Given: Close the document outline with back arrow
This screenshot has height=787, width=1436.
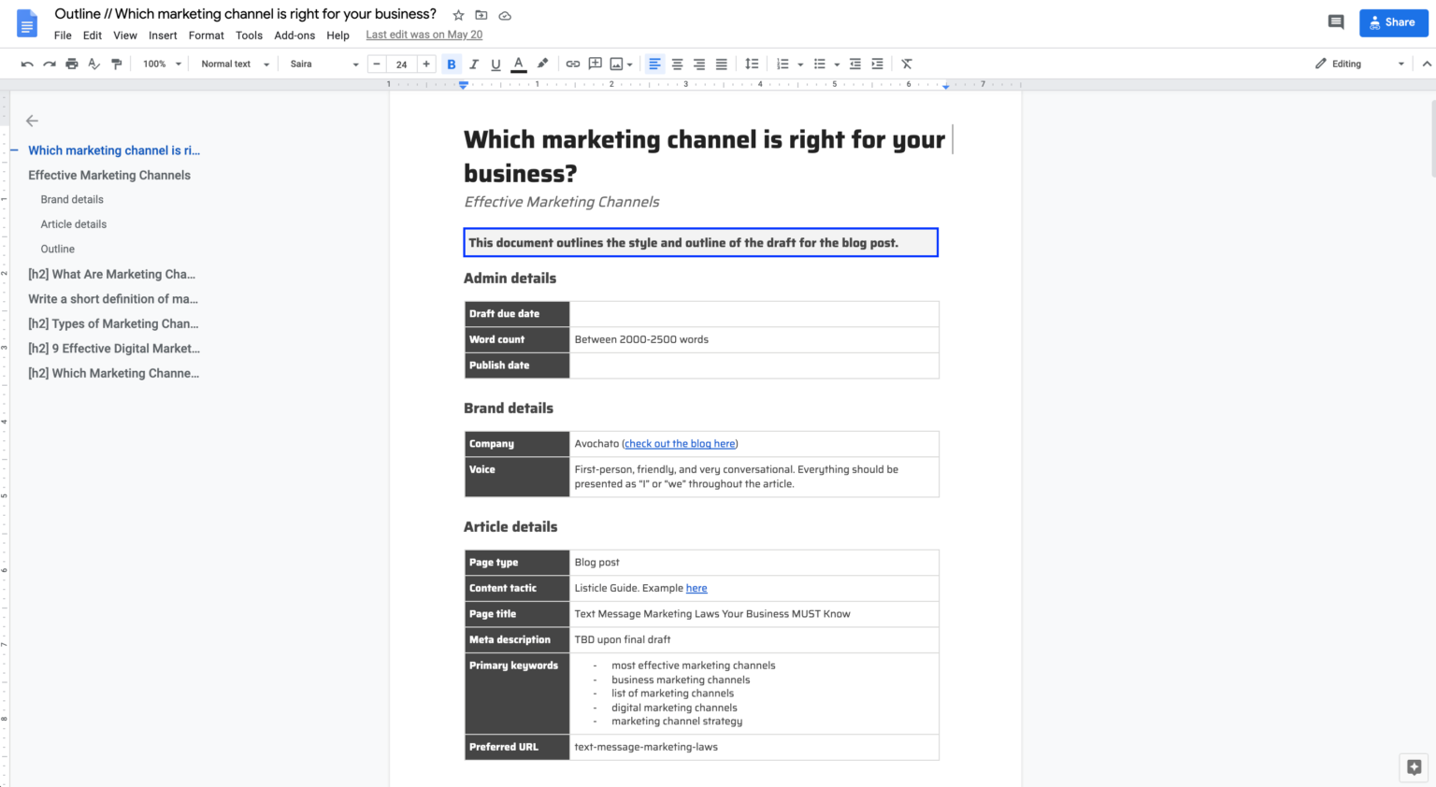Looking at the screenshot, I should pyautogui.click(x=32, y=121).
